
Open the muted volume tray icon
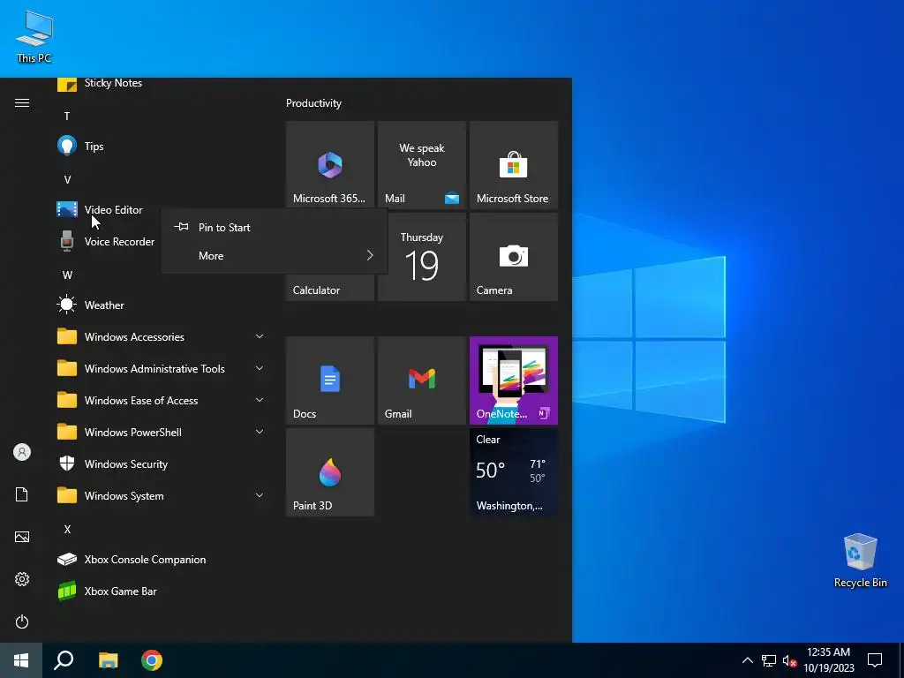tap(789, 660)
